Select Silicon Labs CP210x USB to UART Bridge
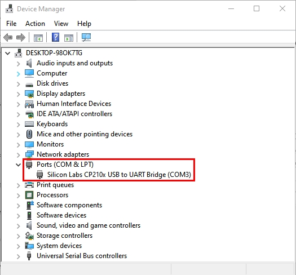Image resolution: width=296 pixels, height=275 pixels. pos(119,175)
